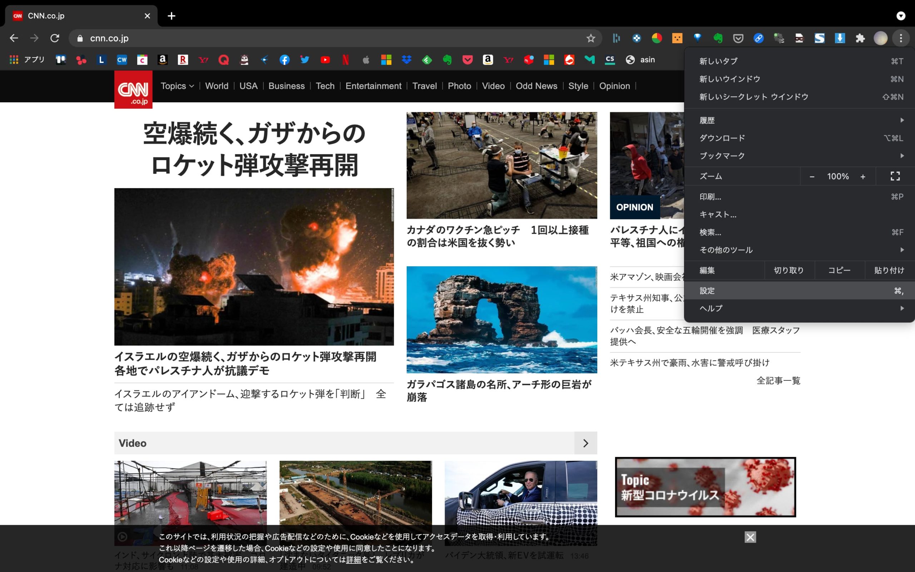
Task: Open the アプリ grid shortcut
Action: pyautogui.click(x=27, y=60)
